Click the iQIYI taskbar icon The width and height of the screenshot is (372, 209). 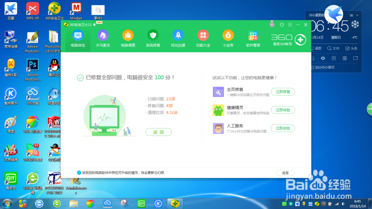(x=141, y=203)
